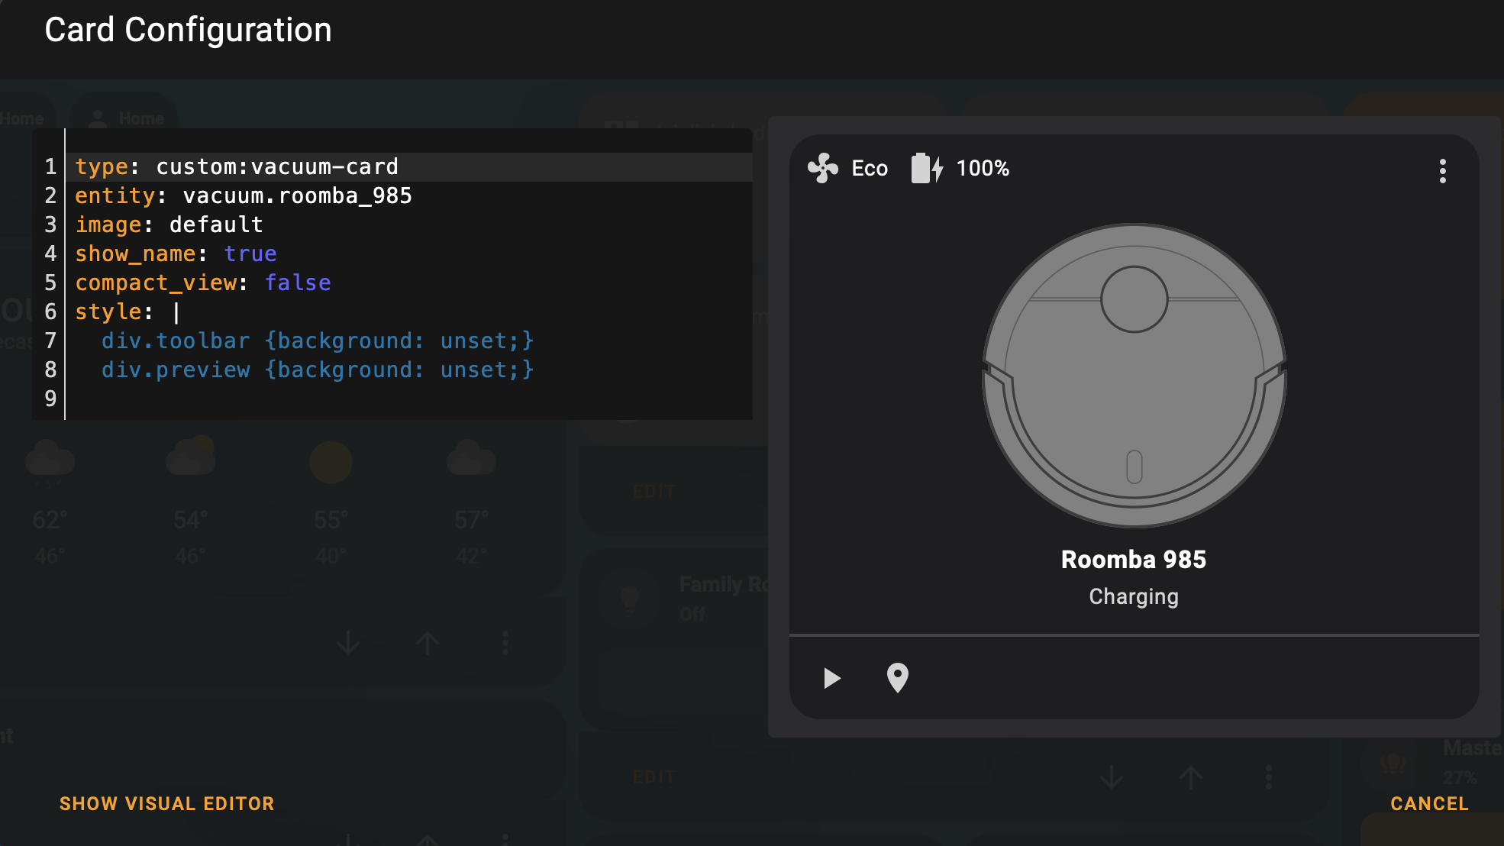Viewport: 1504px width, 846px height.
Task: Select the Eco fan speed icon
Action: 823,169
